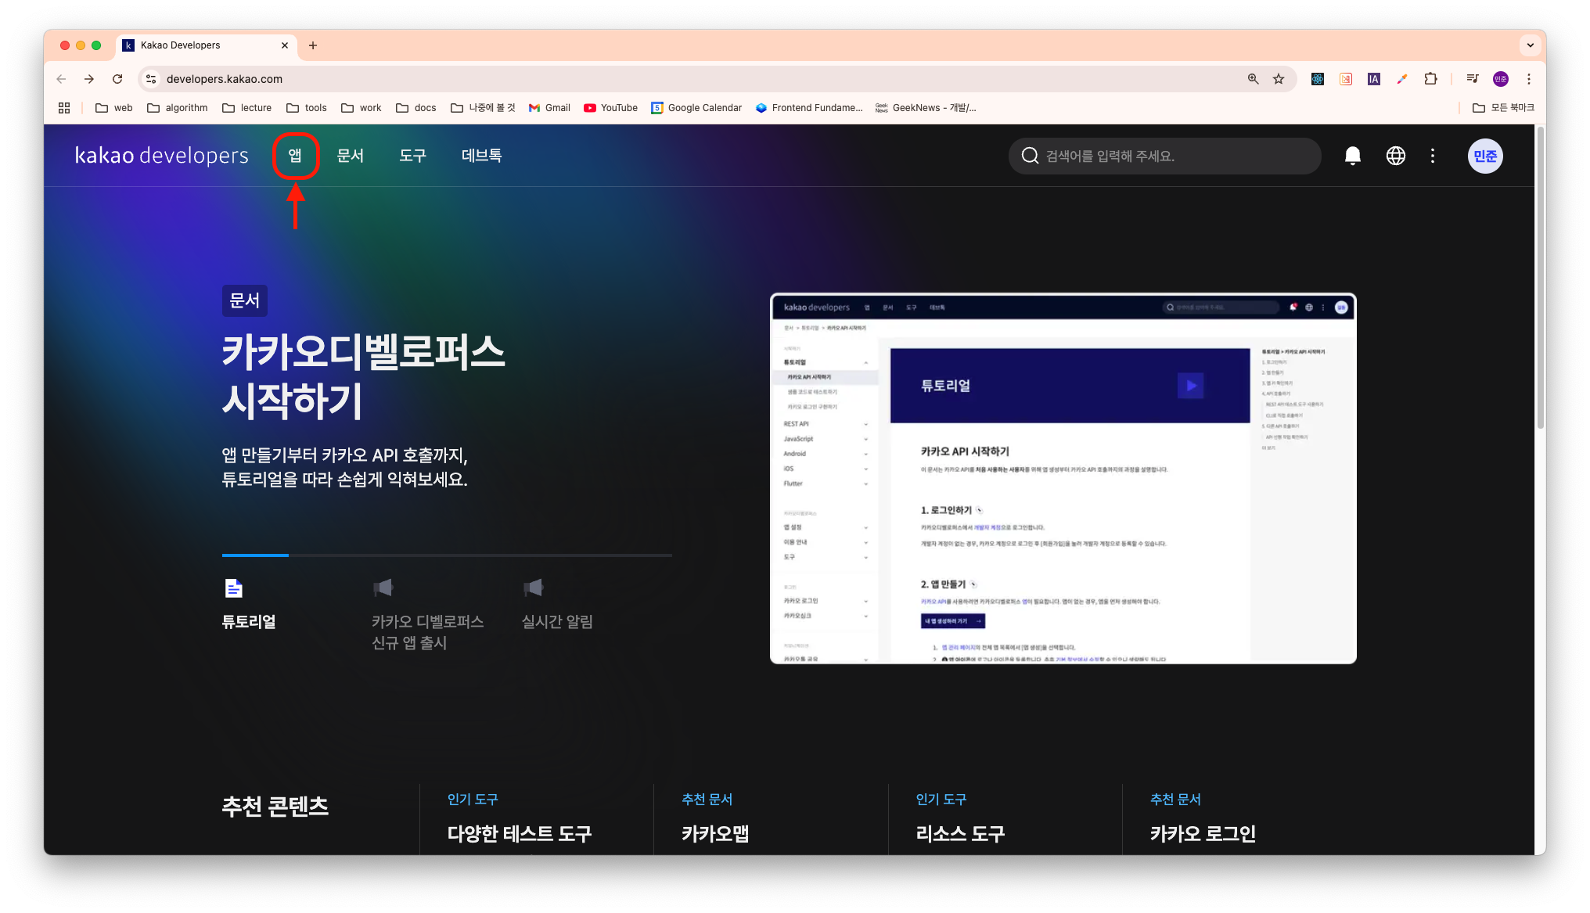Focus the 검색어를 입력해 주세요 search field

pos(1166,156)
